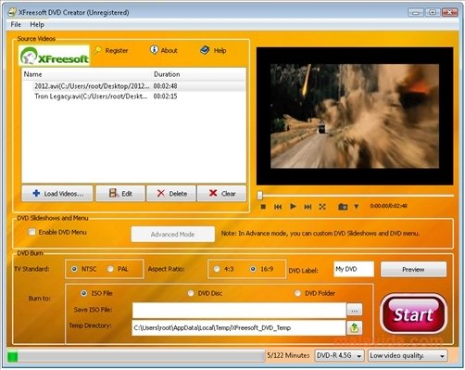Stop video playback in the preview

(x=263, y=207)
